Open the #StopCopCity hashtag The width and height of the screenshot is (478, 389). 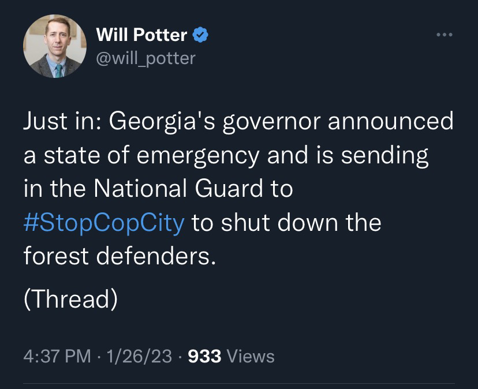click(104, 222)
